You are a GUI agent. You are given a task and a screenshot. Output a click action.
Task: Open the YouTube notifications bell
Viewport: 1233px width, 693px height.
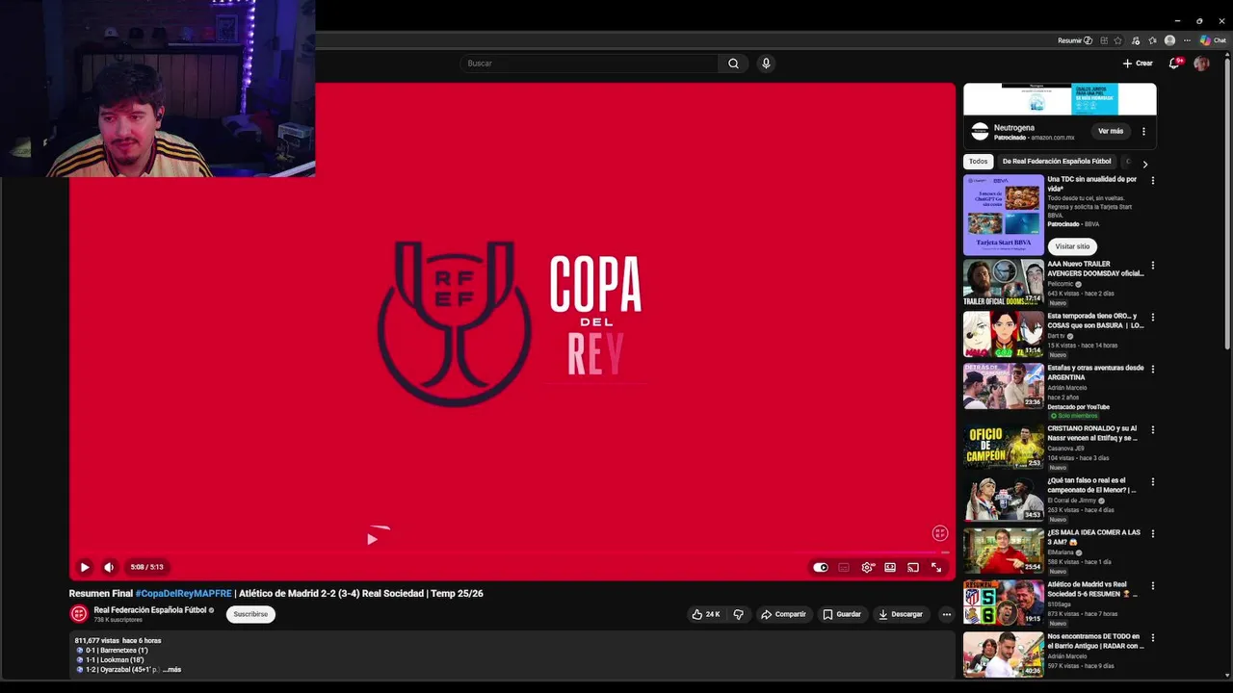1174,64
